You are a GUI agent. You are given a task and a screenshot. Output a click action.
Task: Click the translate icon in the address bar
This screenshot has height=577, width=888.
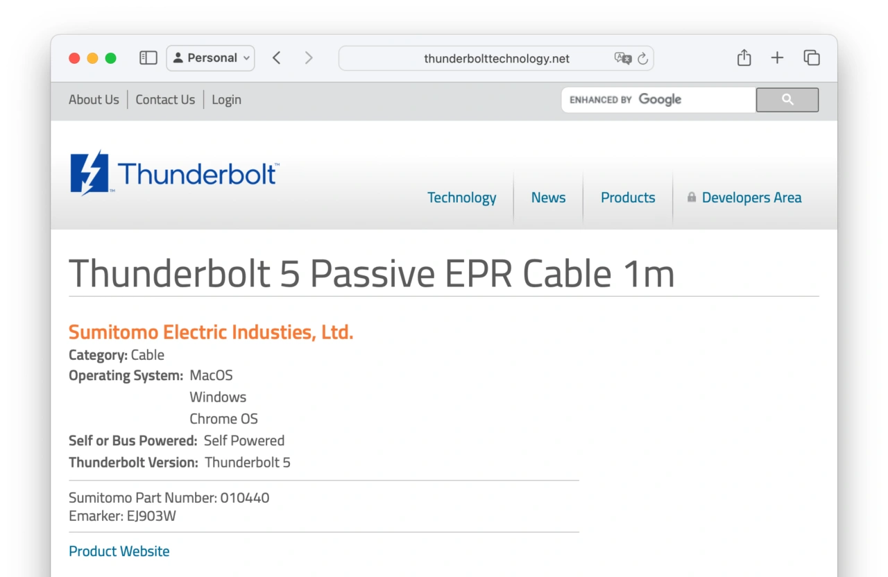[x=623, y=58]
